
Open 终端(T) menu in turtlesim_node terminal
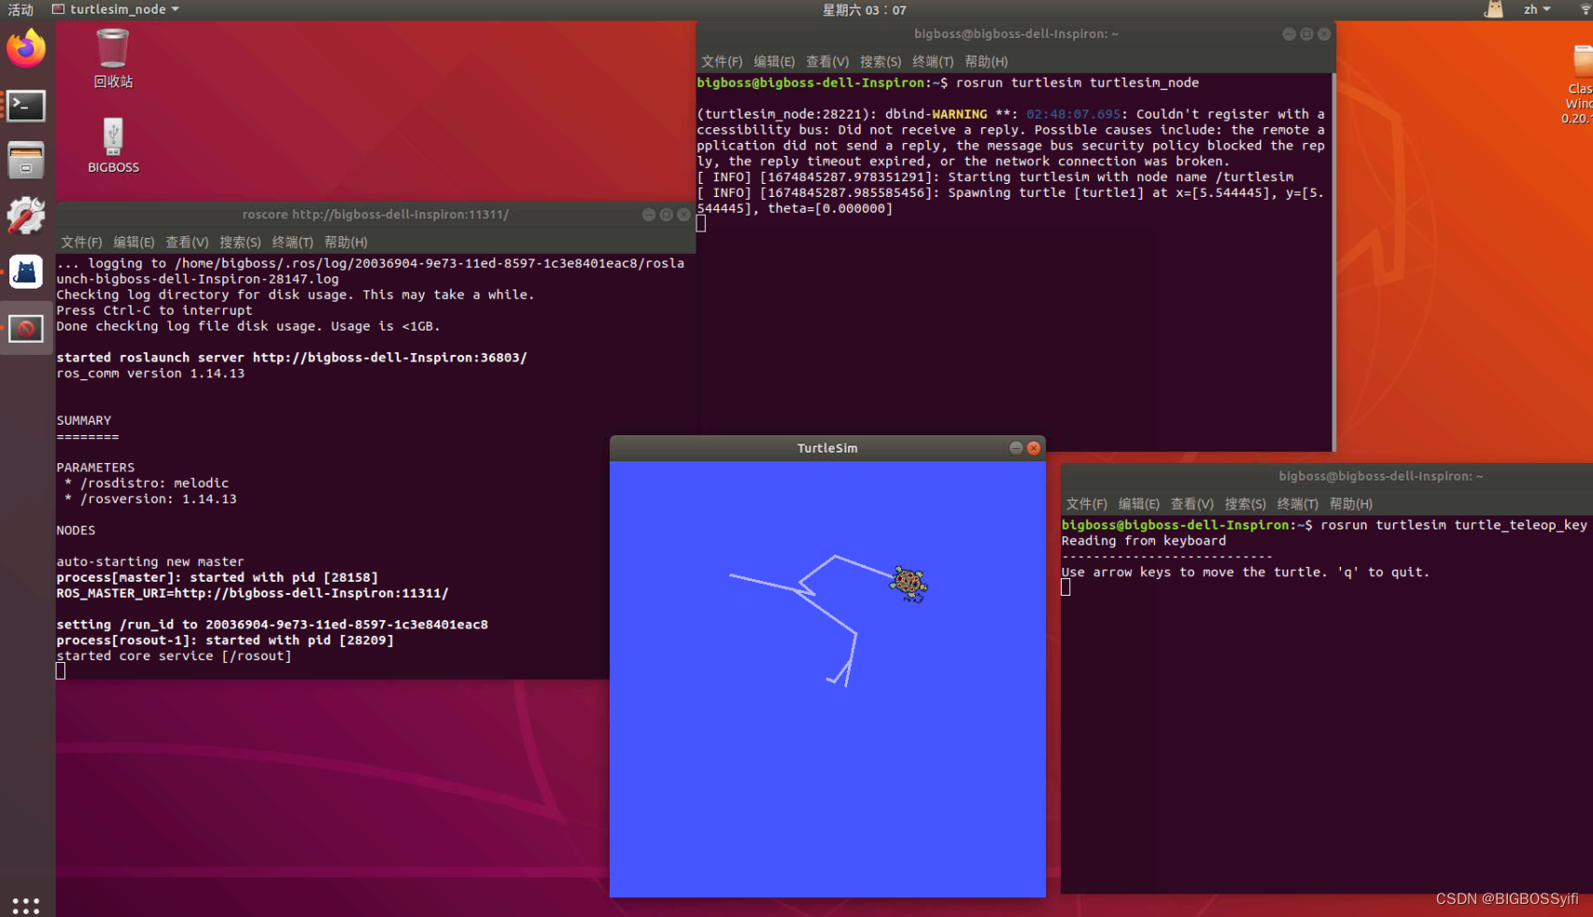point(933,62)
